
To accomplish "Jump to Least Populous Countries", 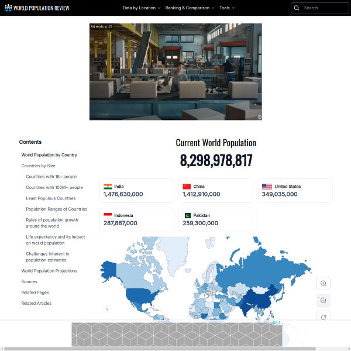I will [51, 198].
